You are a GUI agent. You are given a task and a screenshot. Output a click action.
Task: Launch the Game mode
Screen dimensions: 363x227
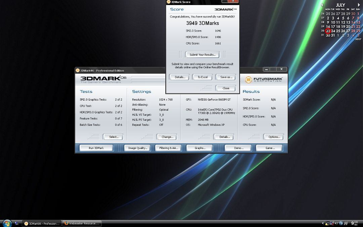coord(269,148)
